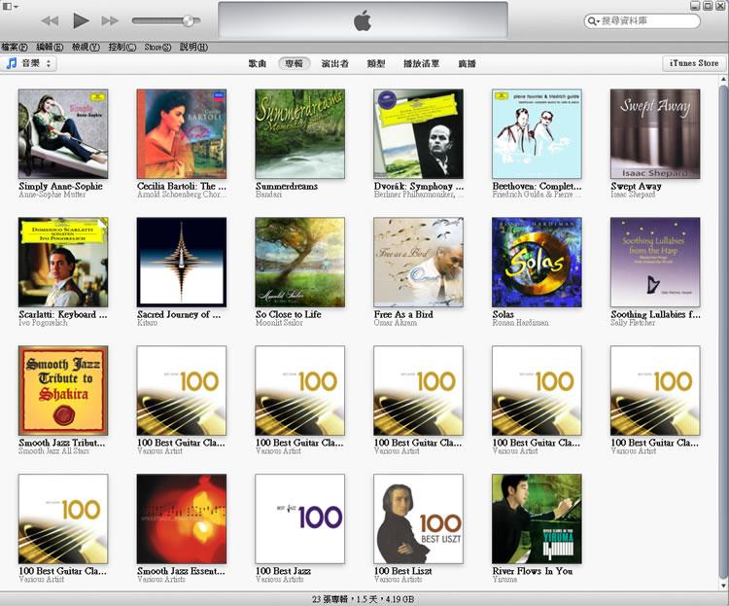Click the volume slider knob
Viewport: 729px width, 606px height.
click(x=189, y=20)
